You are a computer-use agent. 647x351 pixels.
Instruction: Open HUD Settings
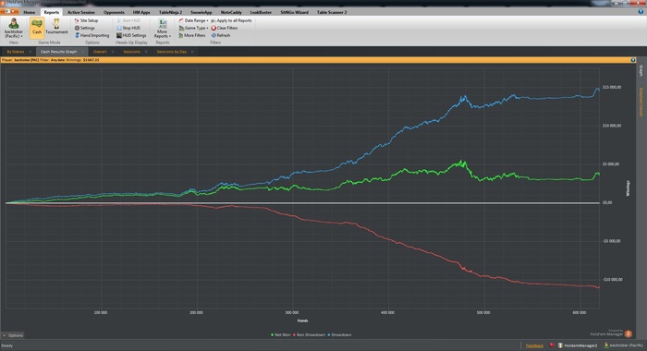click(131, 35)
